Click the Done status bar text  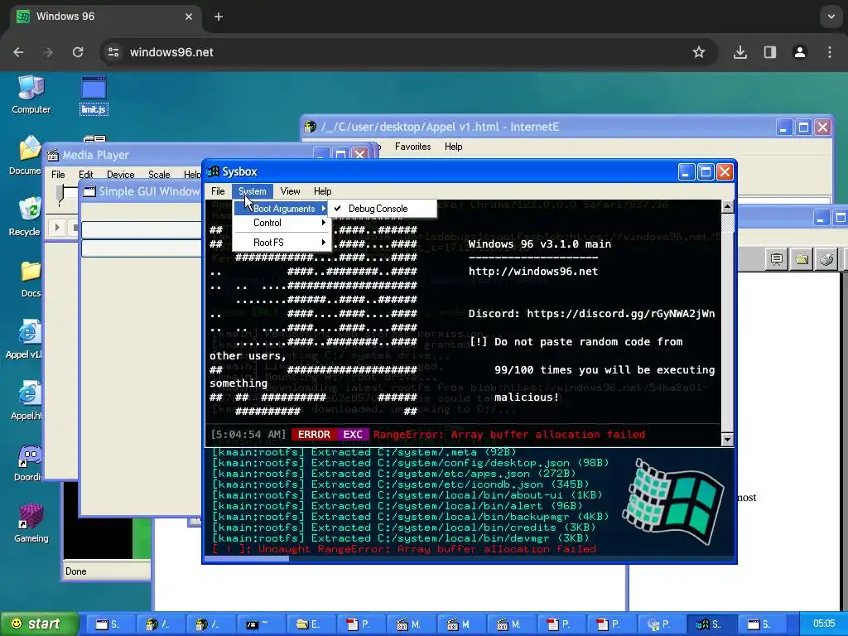[75, 571]
